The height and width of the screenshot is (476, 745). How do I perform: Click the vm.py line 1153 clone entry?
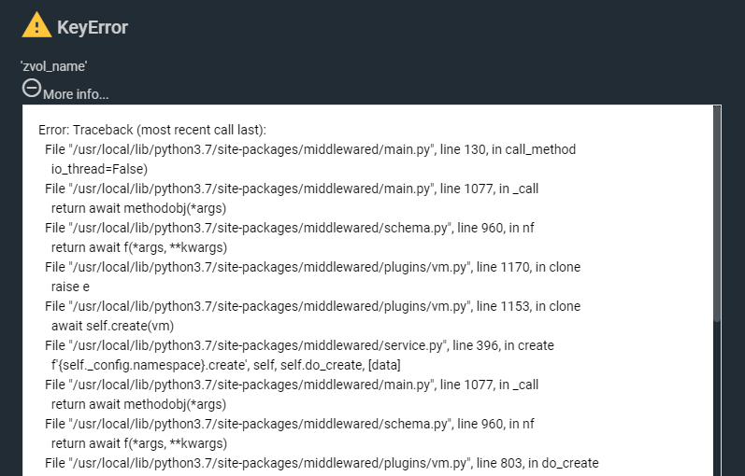tap(312, 306)
